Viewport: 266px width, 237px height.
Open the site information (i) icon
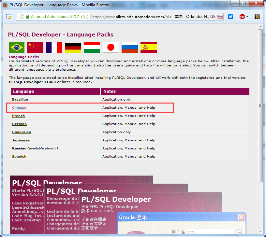point(22,17)
